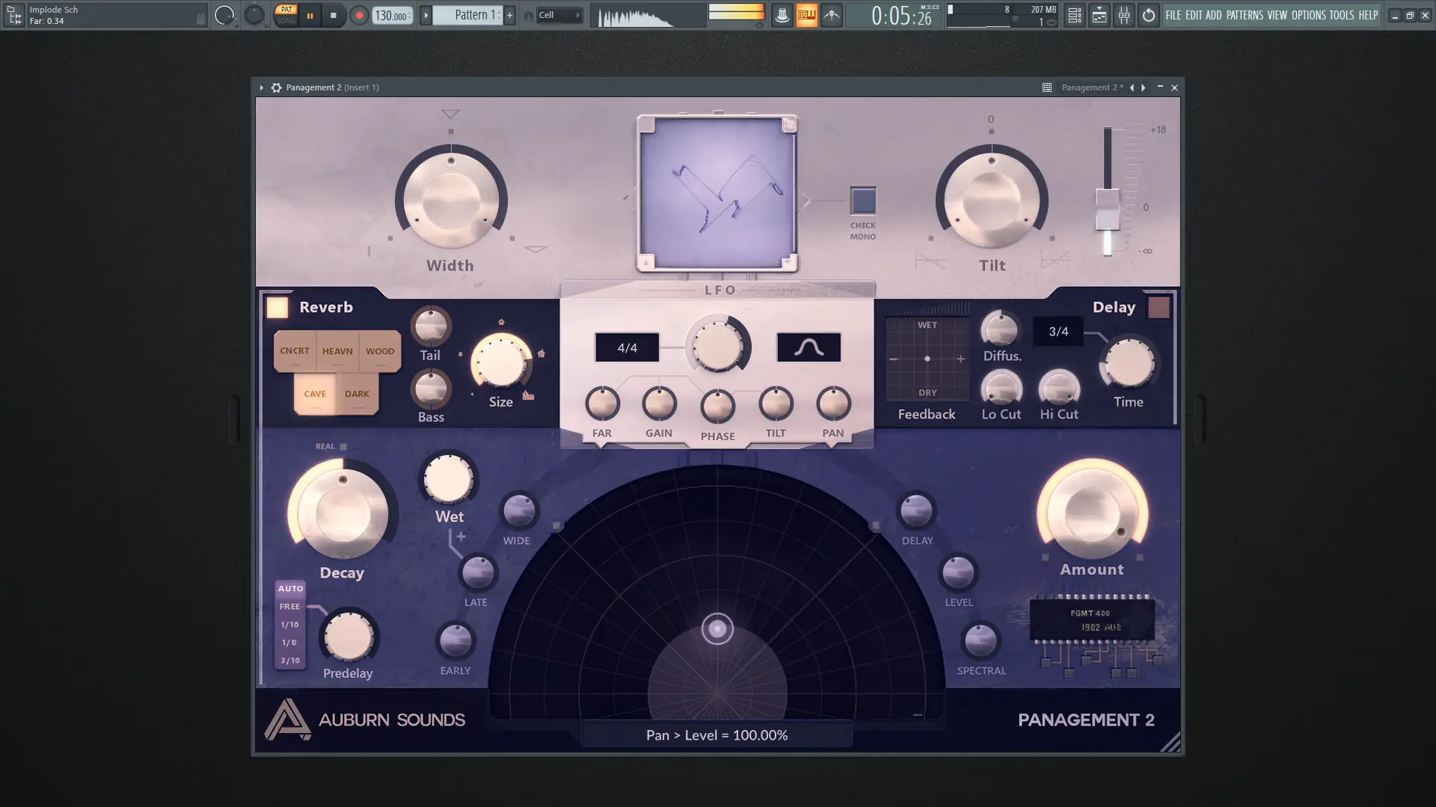This screenshot has width=1436, height=807.
Task: Select the FREE predelay mode
Action: [290, 607]
